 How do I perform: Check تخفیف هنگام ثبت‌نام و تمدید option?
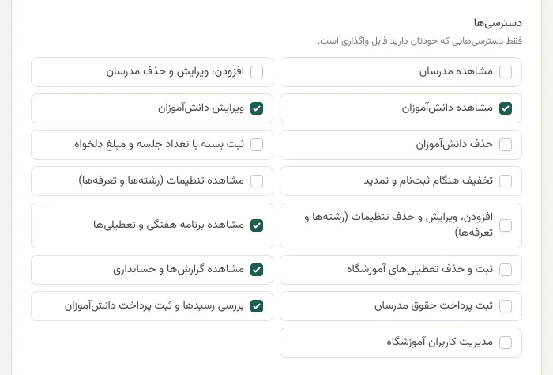(x=506, y=181)
